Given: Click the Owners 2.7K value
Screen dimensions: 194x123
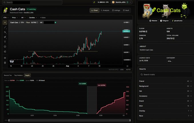Looking at the screenshot, I should point(141,38).
